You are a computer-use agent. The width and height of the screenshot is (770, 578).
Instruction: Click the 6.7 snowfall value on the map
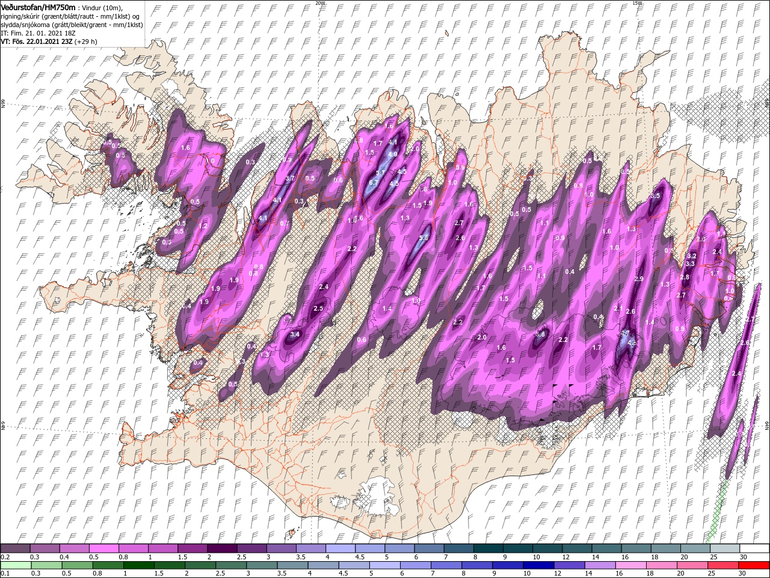tap(373, 182)
